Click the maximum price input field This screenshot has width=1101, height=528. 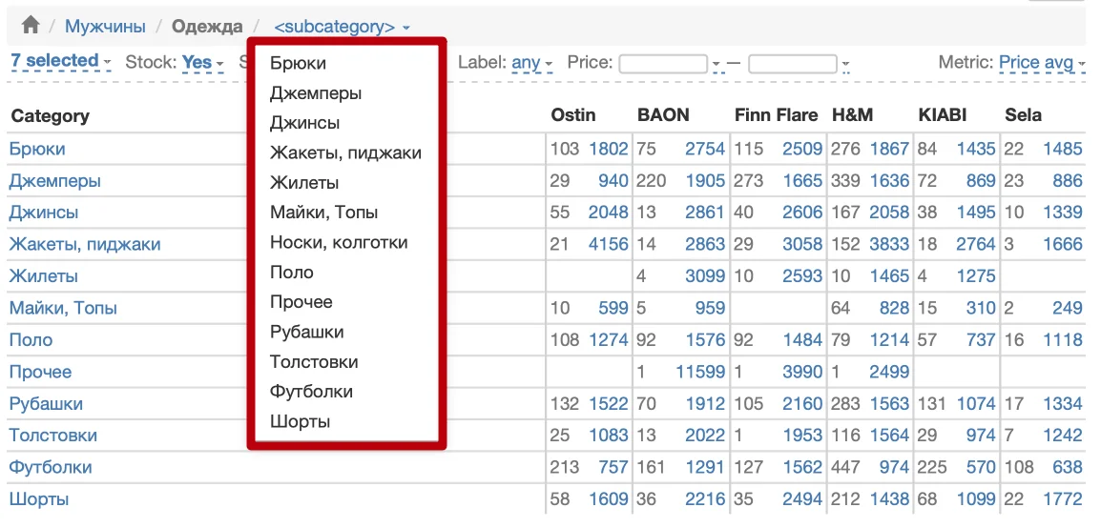792,64
